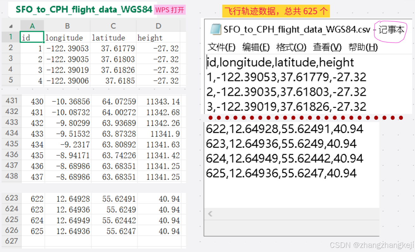This screenshot has width=415, height=252.
Task: Click Notepad line starting with 2,-122.39035
Action: click(x=286, y=92)
